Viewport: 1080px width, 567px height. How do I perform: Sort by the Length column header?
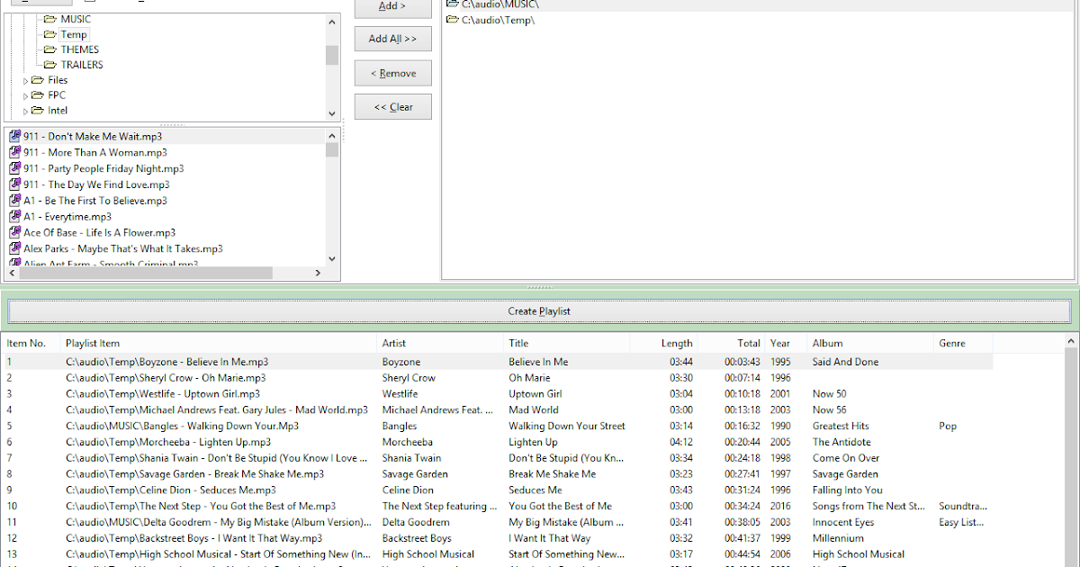[x=664, y=343]
